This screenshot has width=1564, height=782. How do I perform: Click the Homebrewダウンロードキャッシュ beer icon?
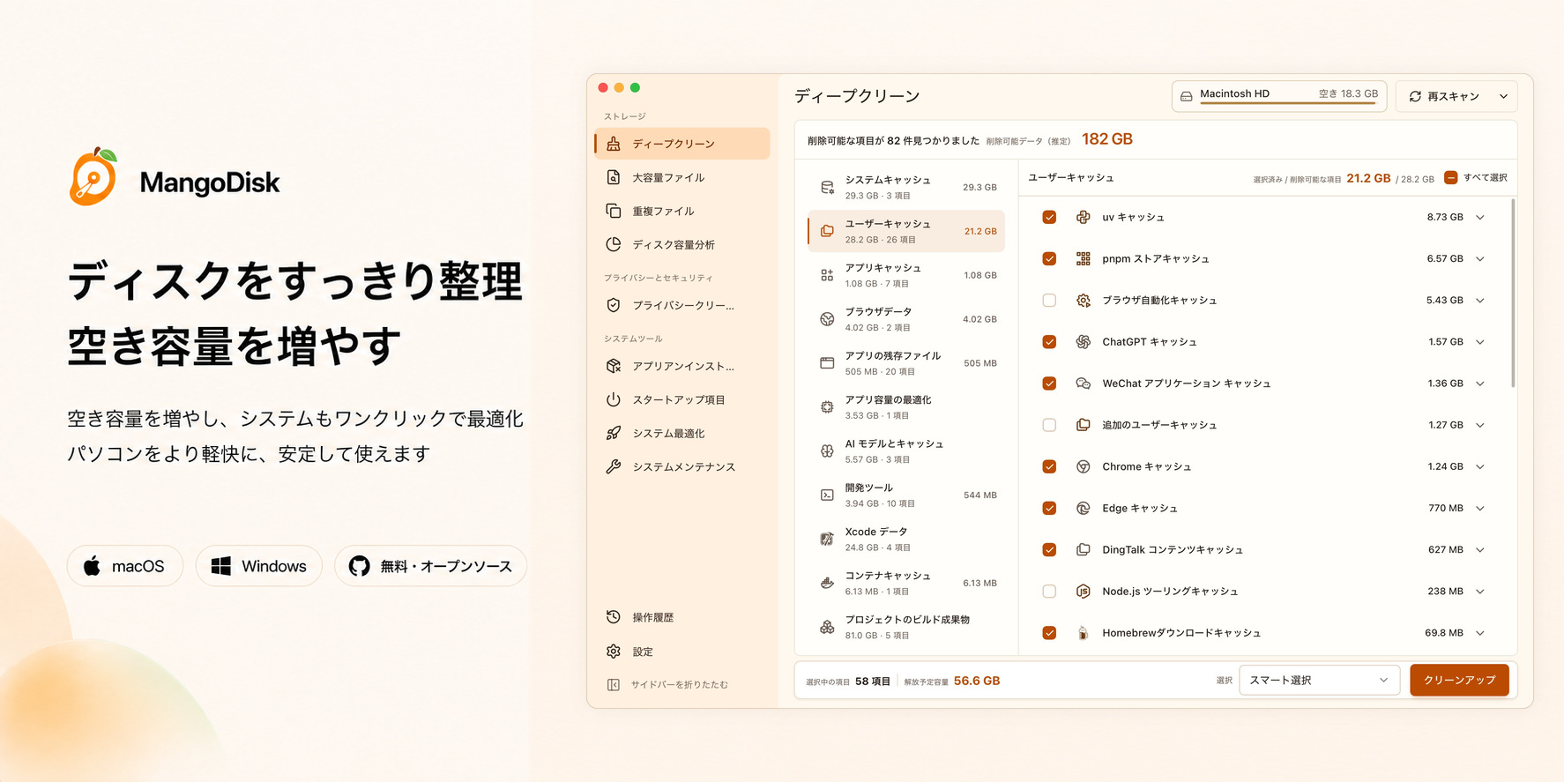1083,633
